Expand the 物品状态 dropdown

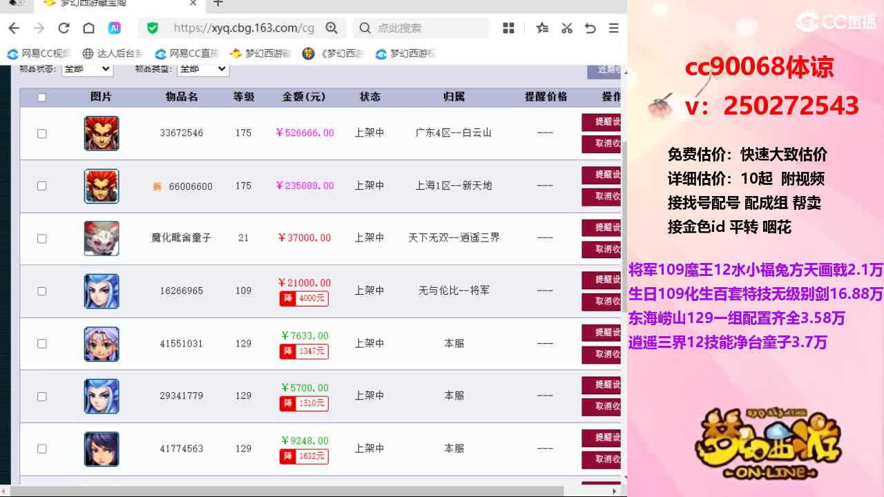(x=87, y=68)
